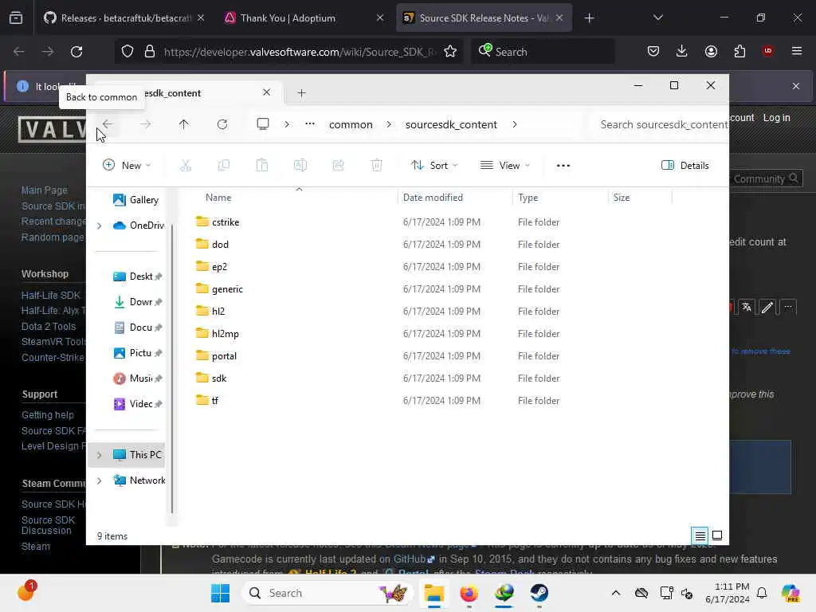Reload the Firefox page
Viewport: 816px width, 612px height.
coord(76,52)
